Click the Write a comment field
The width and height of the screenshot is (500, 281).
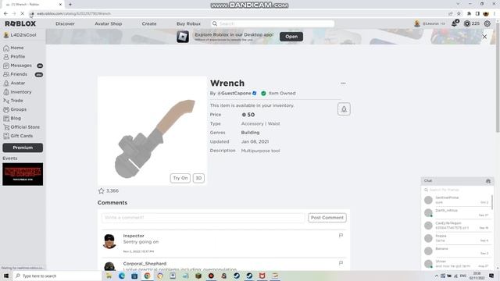203,218
